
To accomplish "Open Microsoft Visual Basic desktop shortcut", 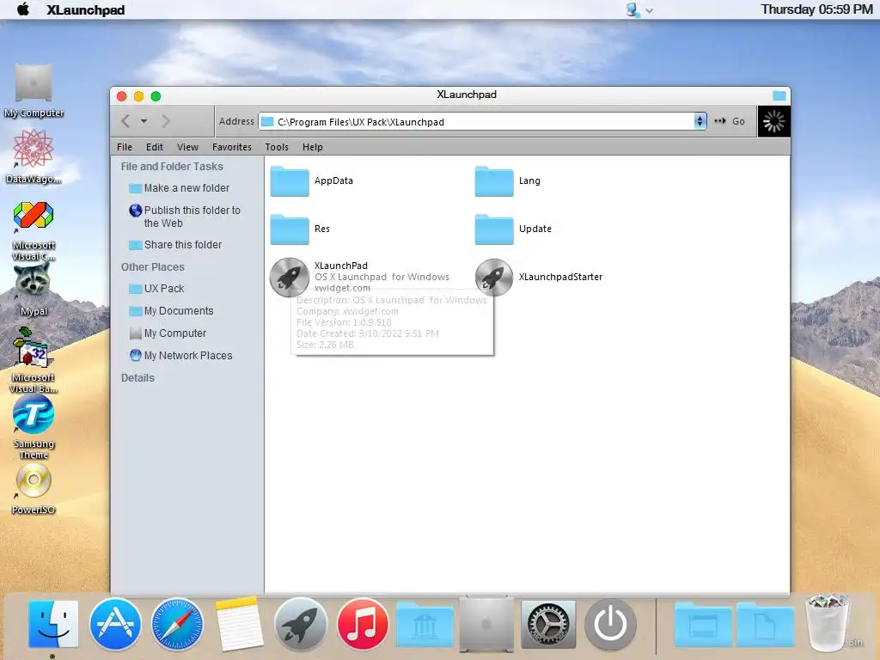I will tap(34, 360).
